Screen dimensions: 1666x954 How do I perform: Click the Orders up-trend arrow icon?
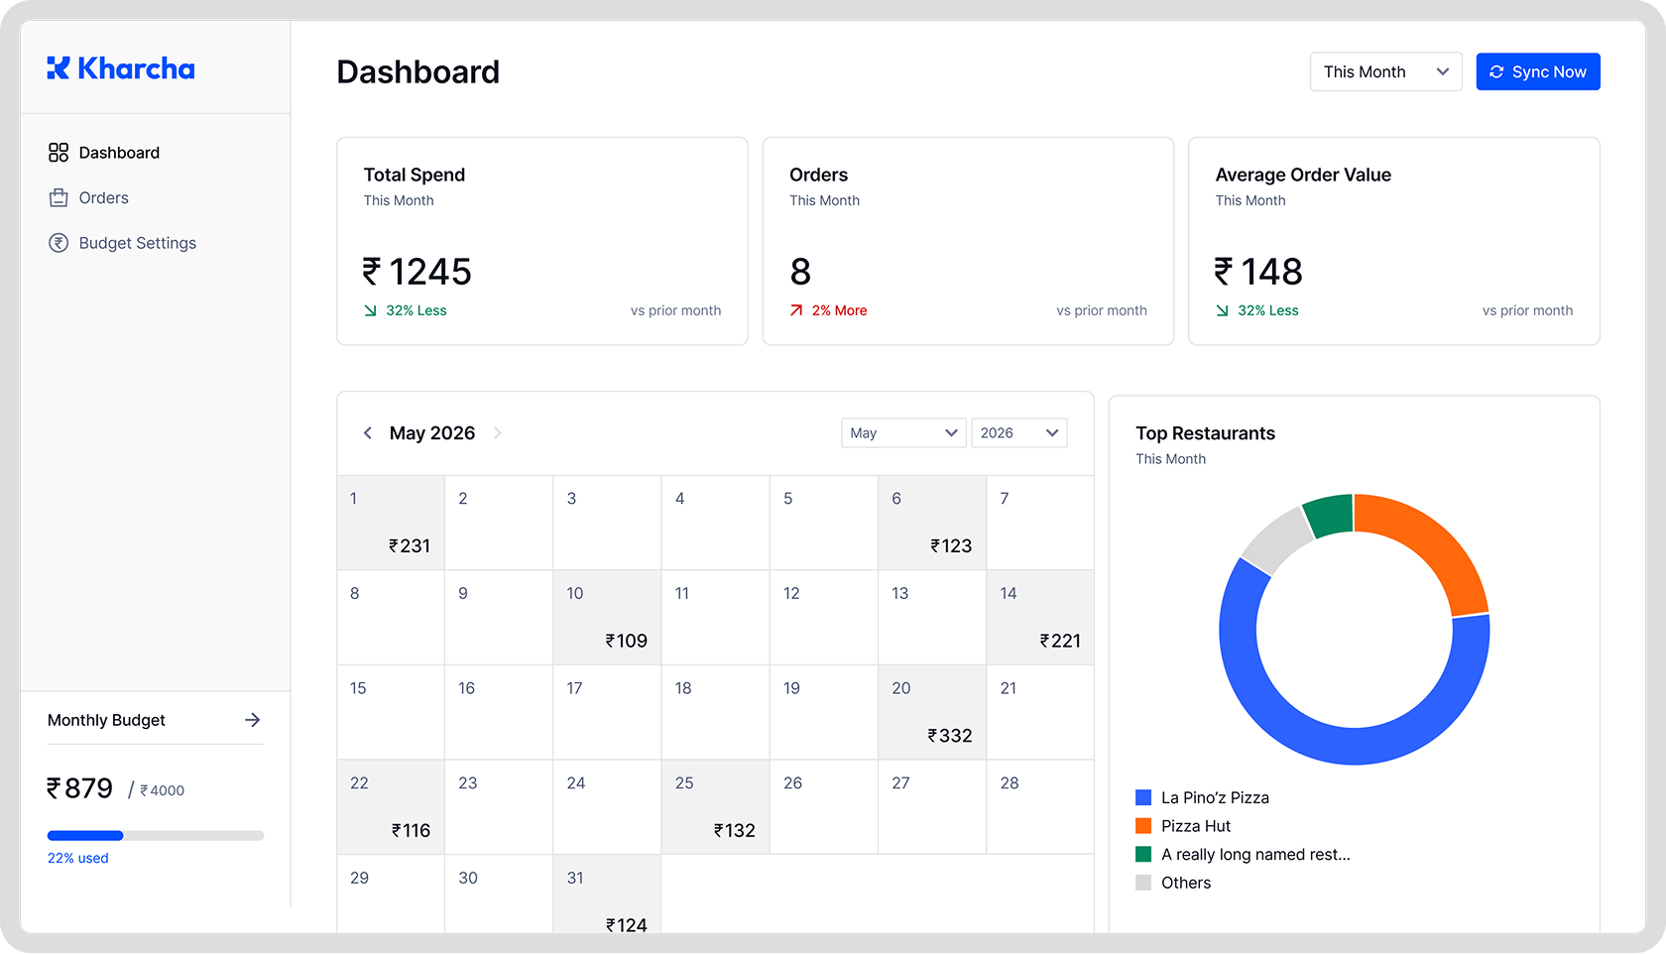[x=796, y=310]
